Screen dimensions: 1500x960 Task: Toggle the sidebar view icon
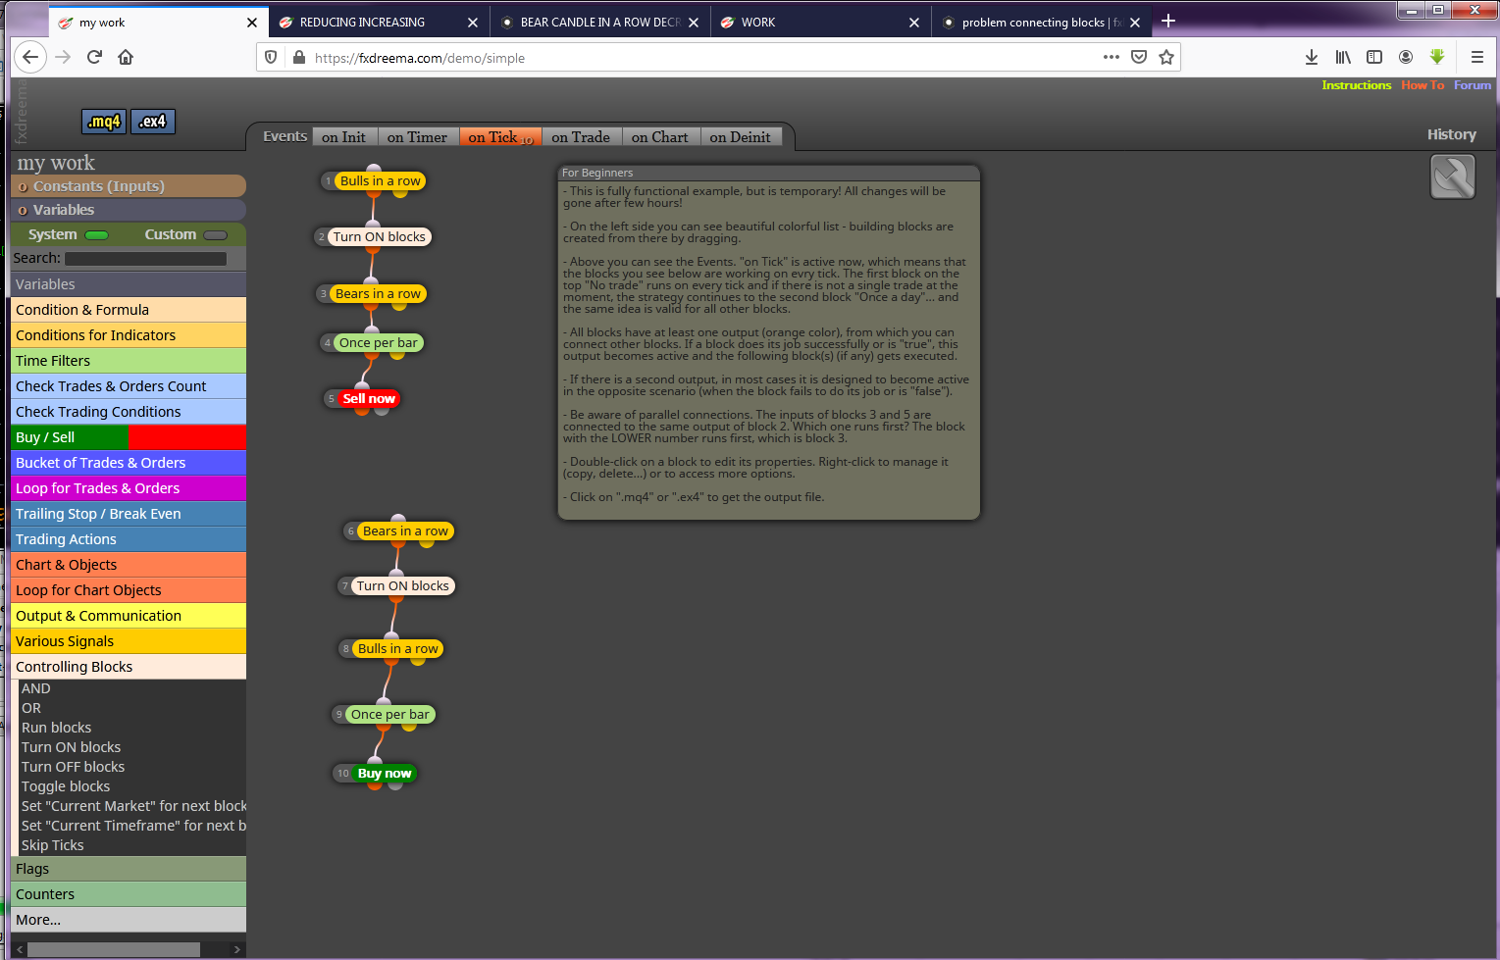(x=1374, y=57)
